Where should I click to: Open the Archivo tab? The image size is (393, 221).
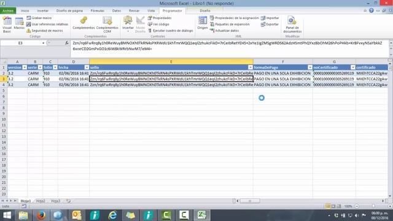[8, 11]
